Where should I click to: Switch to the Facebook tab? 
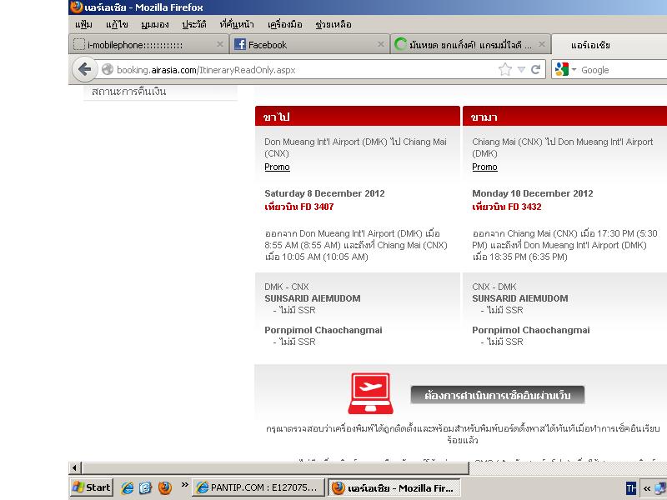coord(309,44)
